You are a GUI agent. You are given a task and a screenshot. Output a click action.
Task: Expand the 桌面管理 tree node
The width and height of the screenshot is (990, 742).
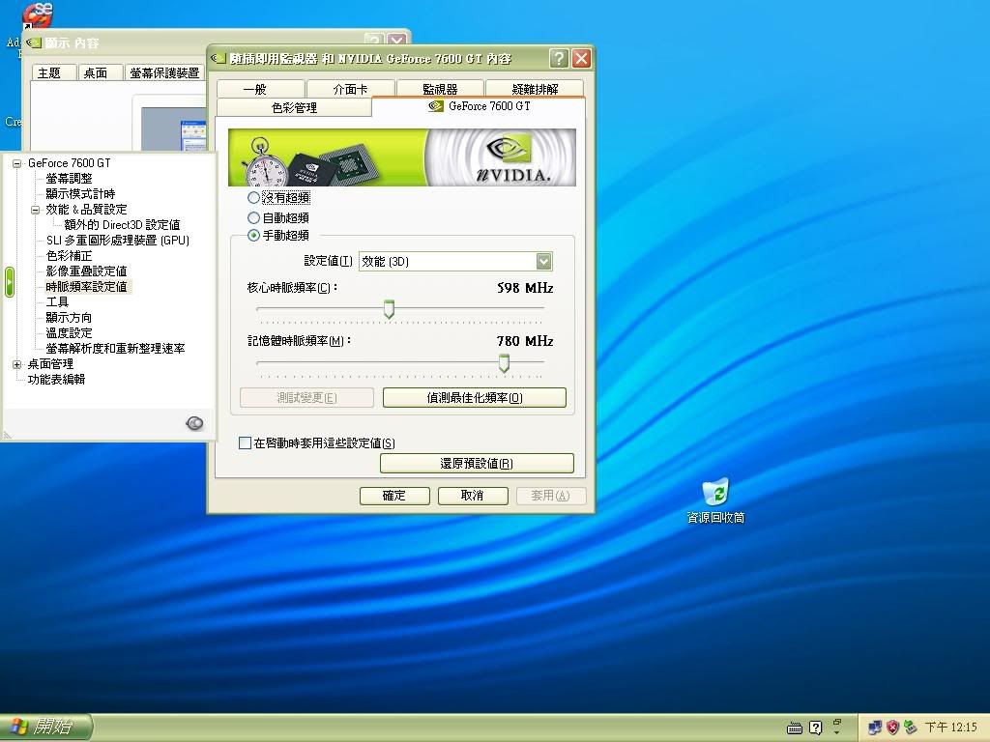(16, 364)
